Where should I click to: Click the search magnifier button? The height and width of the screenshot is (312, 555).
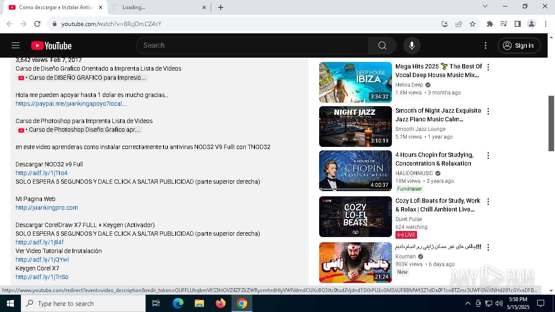point(382,45)
